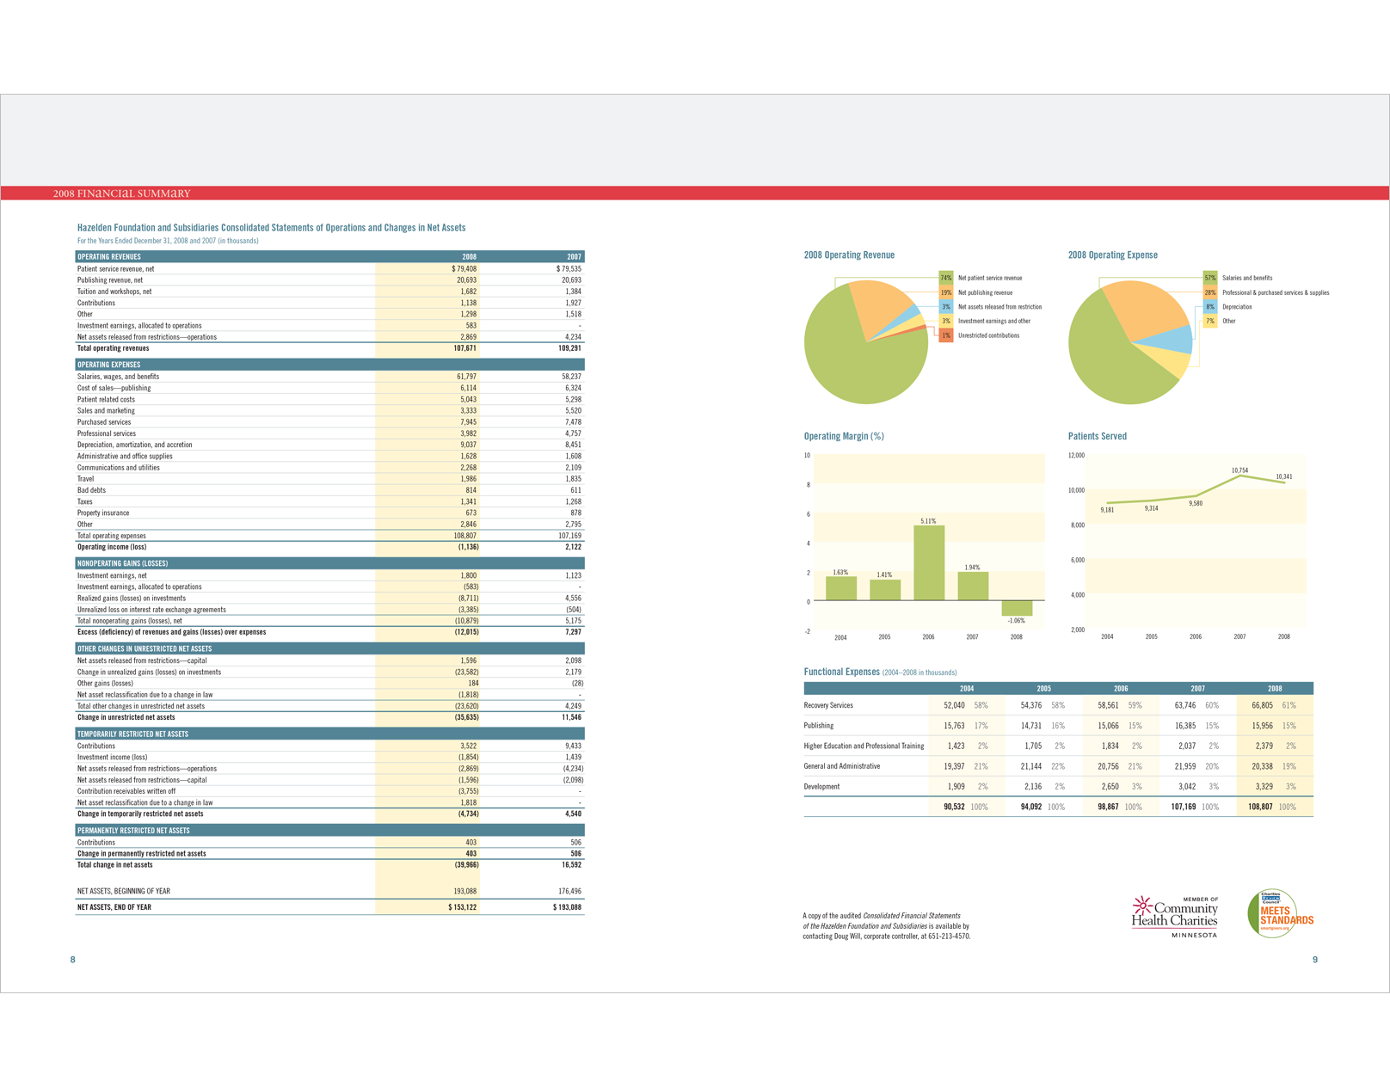Click the 1% unrestricted contributions legend swatch
The image size is (1390, 1087).
click(945, 335)
